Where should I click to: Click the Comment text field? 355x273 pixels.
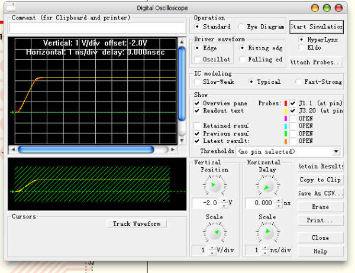point(98,28)
